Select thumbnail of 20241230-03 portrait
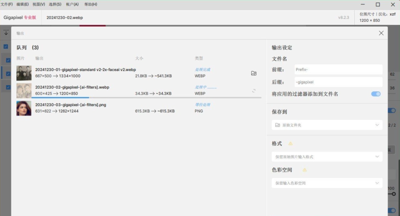 [24, 108]
